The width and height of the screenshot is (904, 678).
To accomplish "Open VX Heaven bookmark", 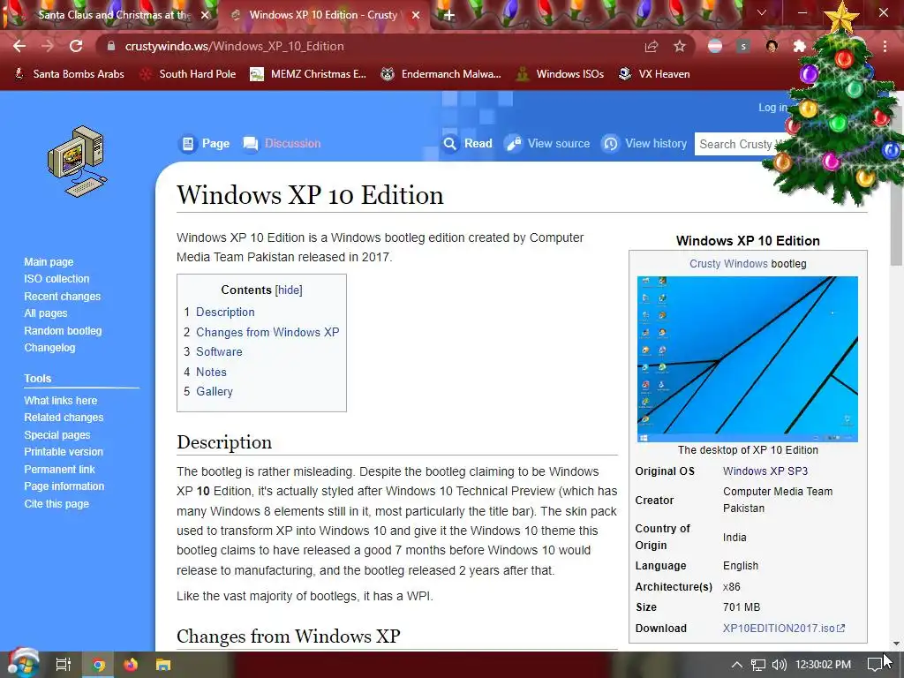I will click(654, 74).
